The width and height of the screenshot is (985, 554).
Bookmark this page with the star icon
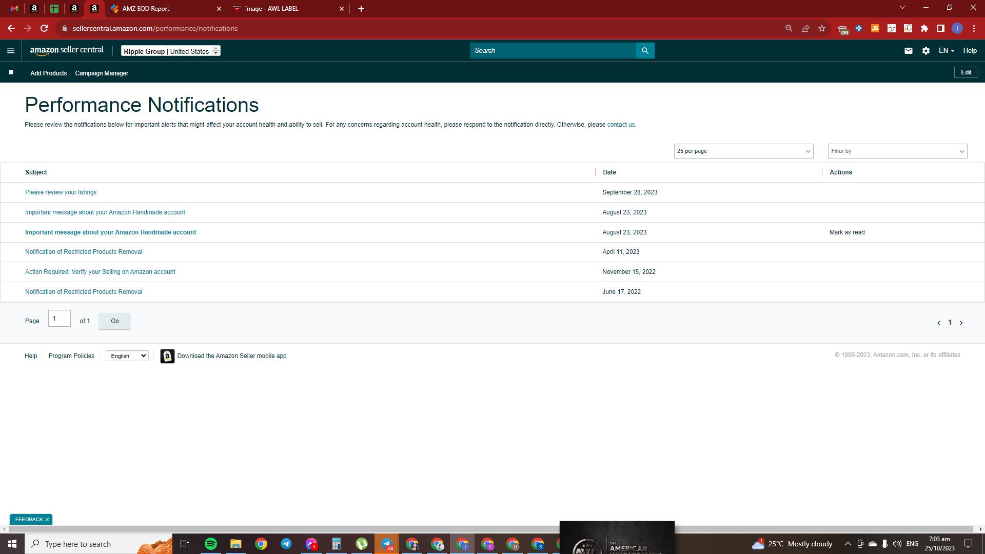coord(822,28)
